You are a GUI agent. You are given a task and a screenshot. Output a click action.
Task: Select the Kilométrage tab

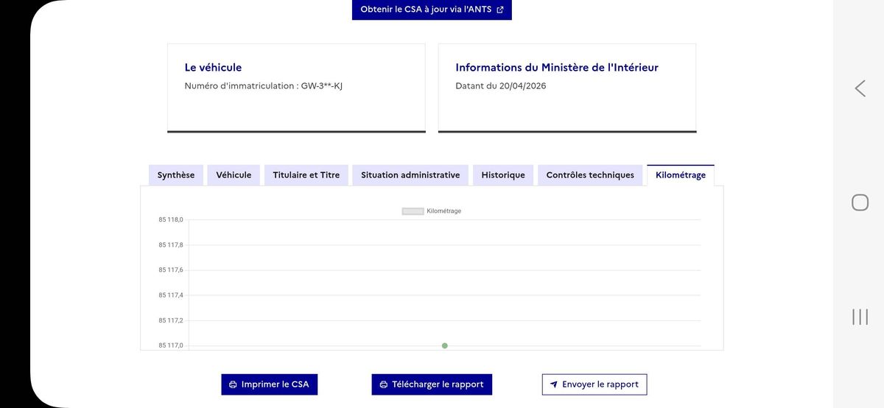[681, 175]
